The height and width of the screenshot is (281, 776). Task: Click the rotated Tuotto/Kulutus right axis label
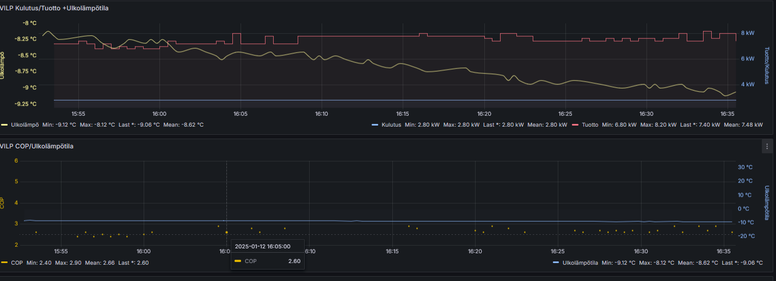(767, 65)
